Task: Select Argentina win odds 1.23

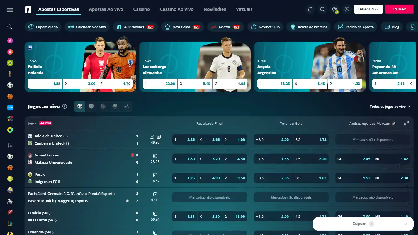Action: (x=345, y=84)
